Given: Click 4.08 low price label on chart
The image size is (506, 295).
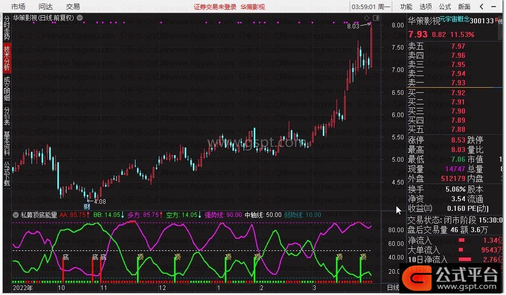Looking at the screenshot, I should click(99, 202).
